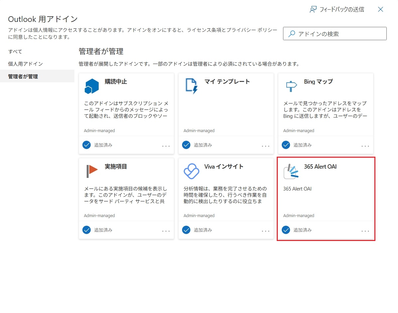Expand the ellipsis menu on 365 Alert OAI
Viewport: 398px width, 313px height.
click(x=365, y=231)
